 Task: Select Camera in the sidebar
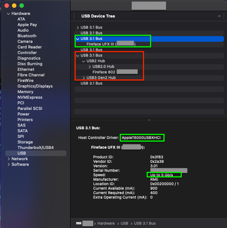coord(25,41)
